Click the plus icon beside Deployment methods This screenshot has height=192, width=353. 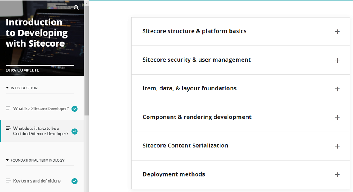337,175
